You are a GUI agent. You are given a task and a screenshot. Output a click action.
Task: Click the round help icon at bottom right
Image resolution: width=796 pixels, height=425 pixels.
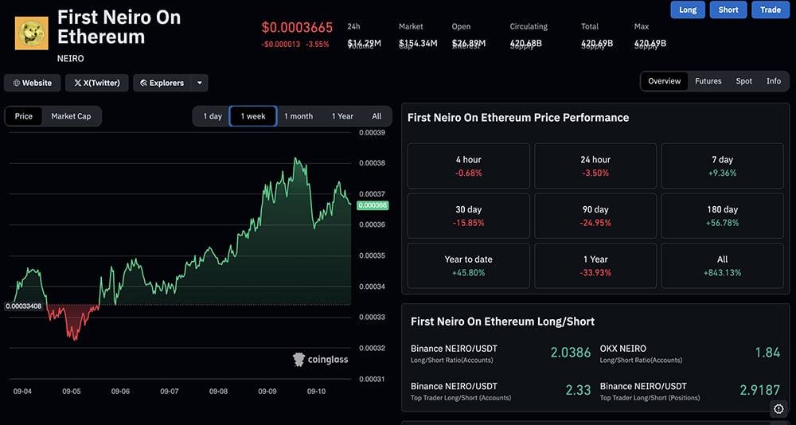point(778,408)
